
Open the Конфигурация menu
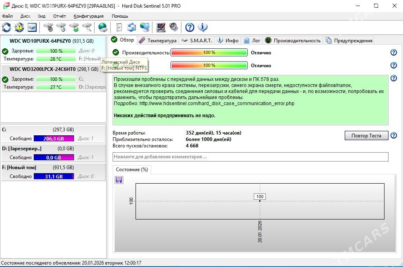(88, 16)
